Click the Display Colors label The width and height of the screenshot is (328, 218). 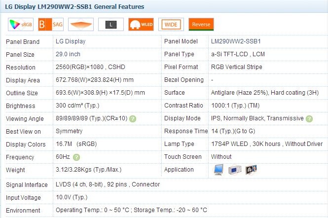(x=26, y=145)
